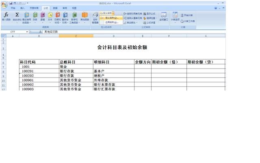260x163 pixels.
Task: Click header cell 余额方向
Action: click(x=143, y=62)
